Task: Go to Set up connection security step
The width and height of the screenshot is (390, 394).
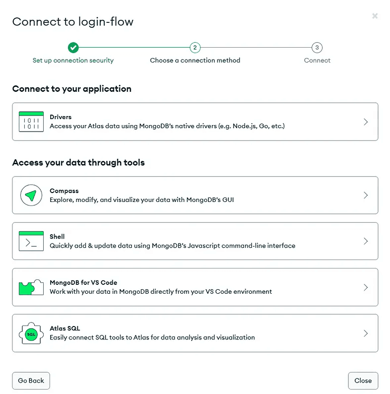Action: point(73,61)
